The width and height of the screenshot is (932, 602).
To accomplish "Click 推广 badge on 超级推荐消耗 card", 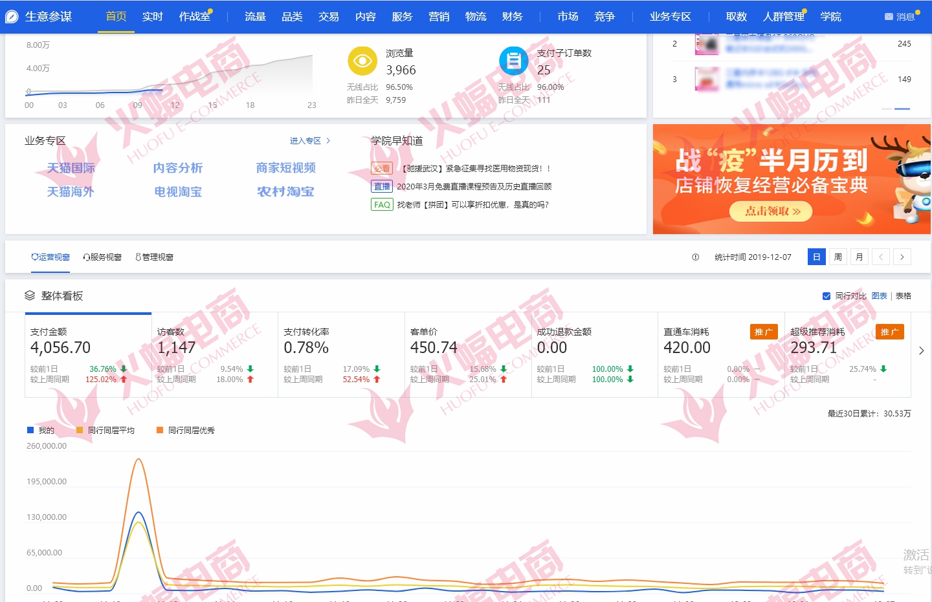I will click(x=890, y=332).
